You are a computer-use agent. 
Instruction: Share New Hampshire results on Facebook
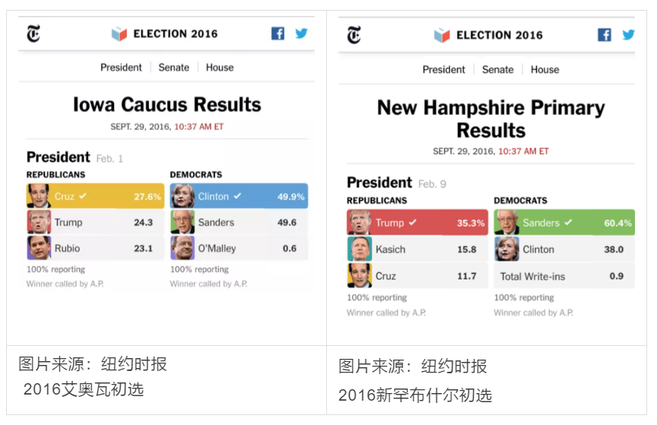tap(605, 35)
